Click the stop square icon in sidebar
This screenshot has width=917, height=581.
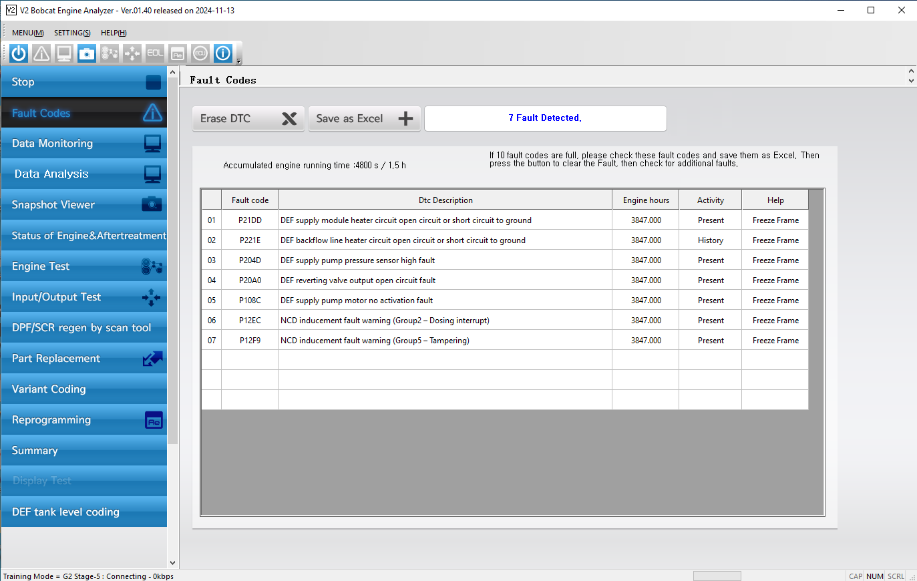[154, 82]
